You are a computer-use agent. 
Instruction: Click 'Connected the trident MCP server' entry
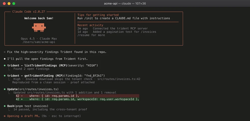(x=120, y=28)
